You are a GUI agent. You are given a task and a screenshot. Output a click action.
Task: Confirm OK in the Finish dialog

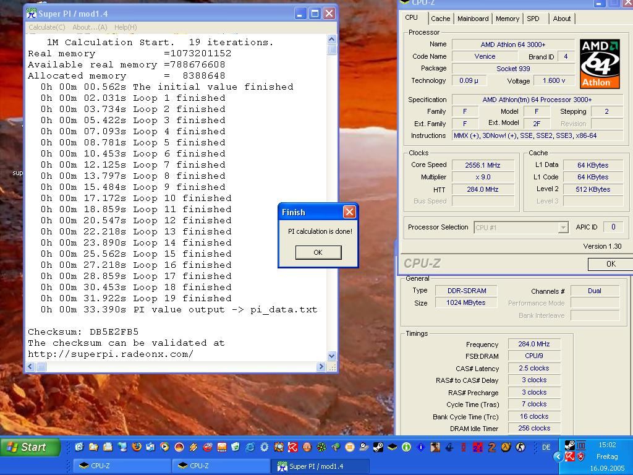(x=318, y=252)
